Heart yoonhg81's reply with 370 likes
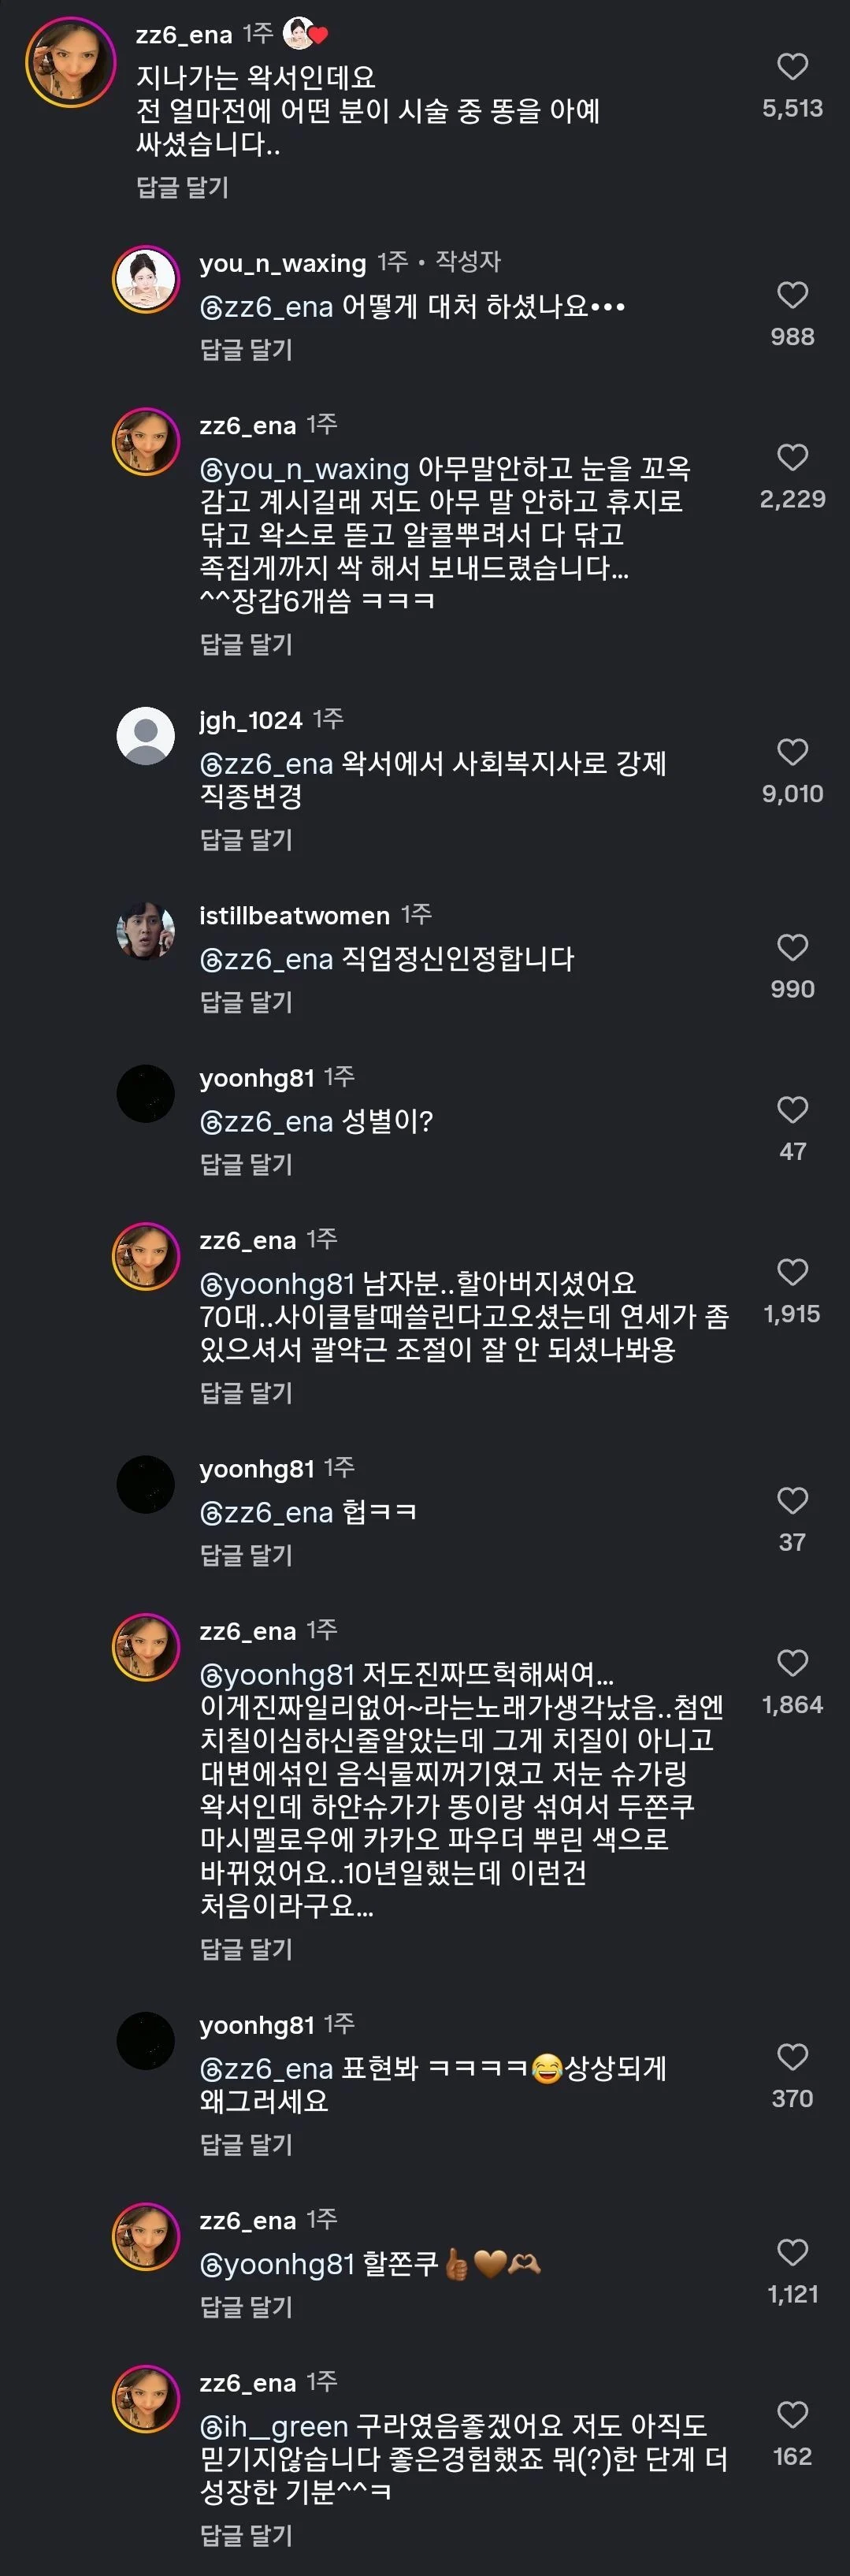Image resolution: width=850 pixels, height=2576 pixels. [792, 2057]
